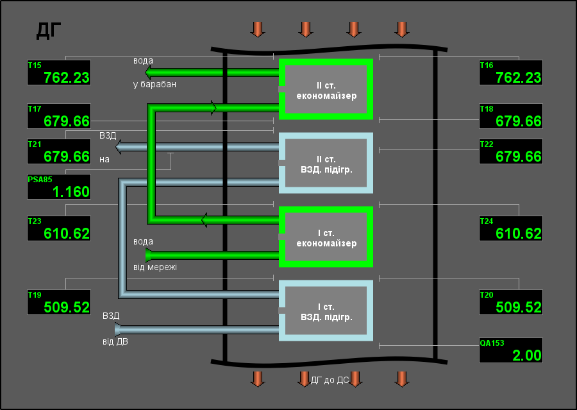This screenshot has width=577, height=410.
Task: Open the QA153 value display 2.00
Action: coord(511,350)
